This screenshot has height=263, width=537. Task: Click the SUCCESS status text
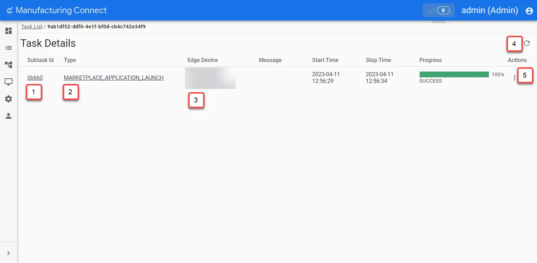(431, 81)
